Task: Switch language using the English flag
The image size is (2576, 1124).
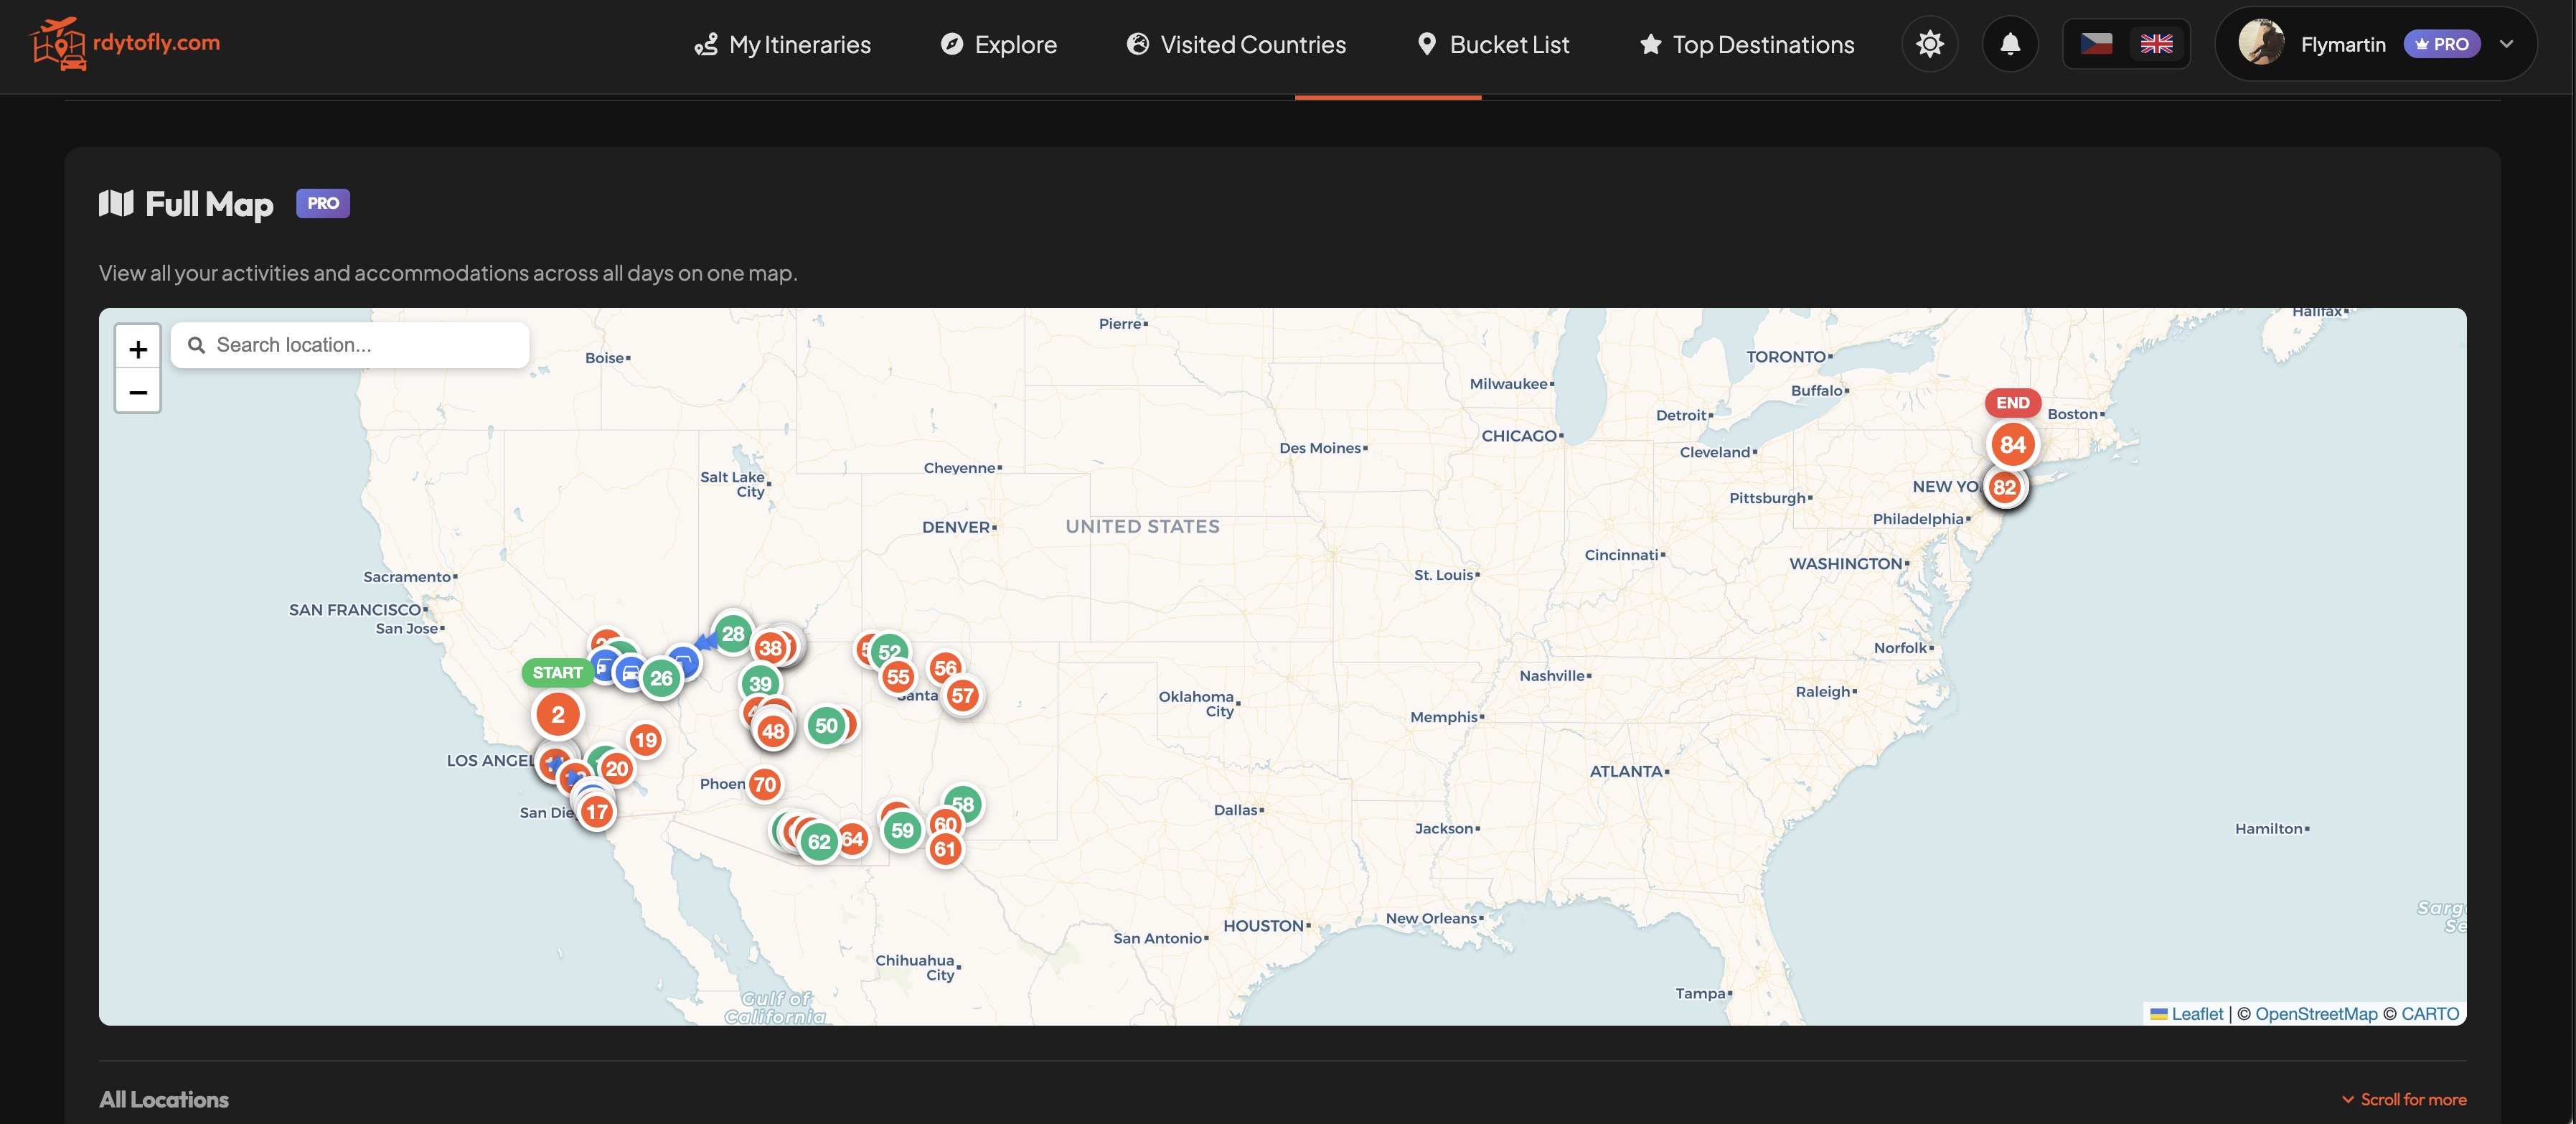Action: point(2157,44)
